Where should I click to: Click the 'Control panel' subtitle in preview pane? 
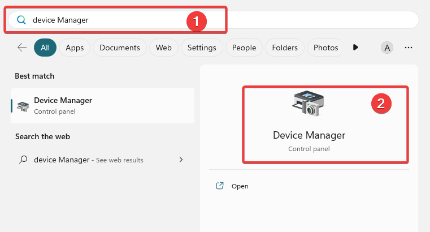(x=309, y=149)
